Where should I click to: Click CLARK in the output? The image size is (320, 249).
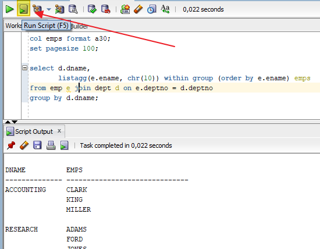[77, 190]
